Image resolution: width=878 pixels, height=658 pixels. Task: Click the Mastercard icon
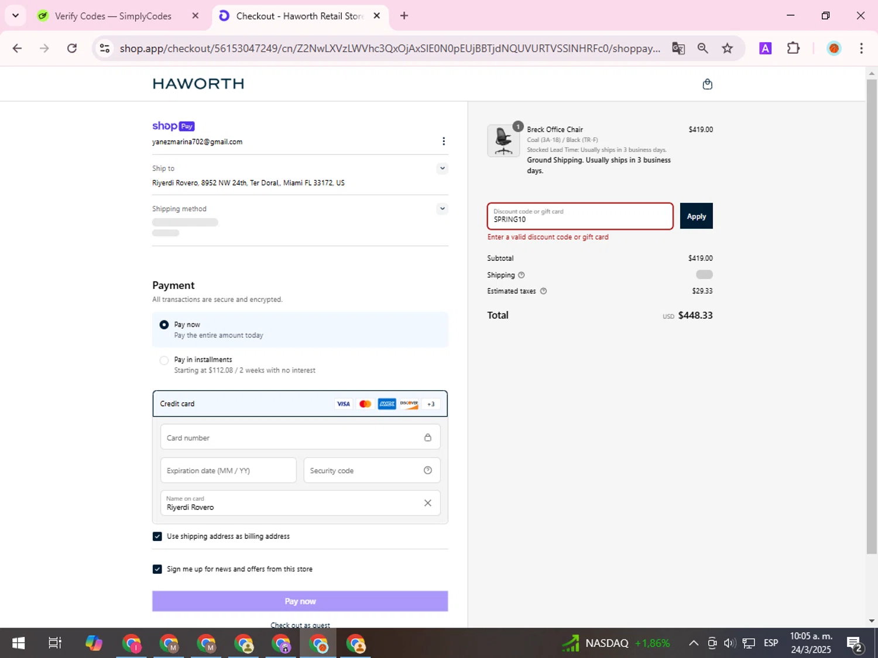[x=365, y=404]
